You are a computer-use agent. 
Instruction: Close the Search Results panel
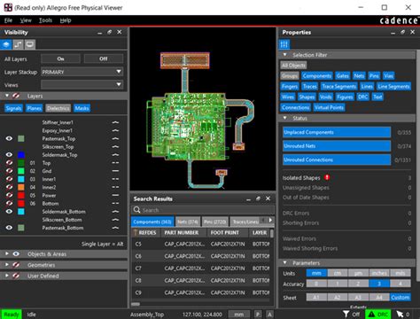click(x=268, y=198)
